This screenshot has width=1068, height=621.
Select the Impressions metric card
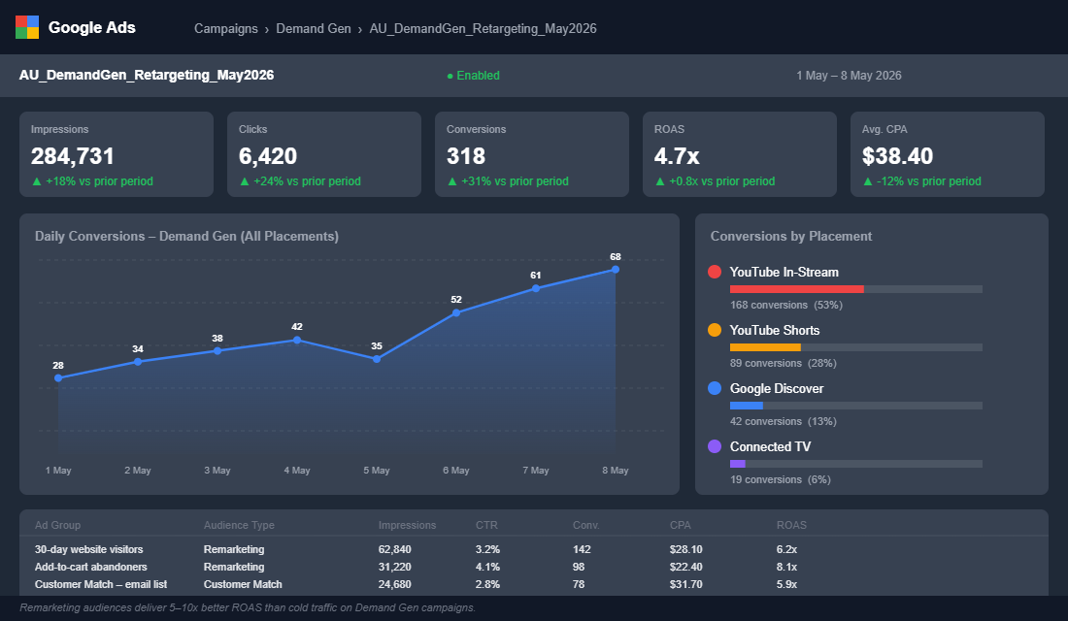click(117, 154)
